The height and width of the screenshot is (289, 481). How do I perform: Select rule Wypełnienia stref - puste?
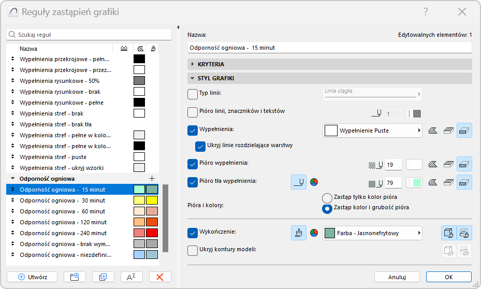(82, 157)
